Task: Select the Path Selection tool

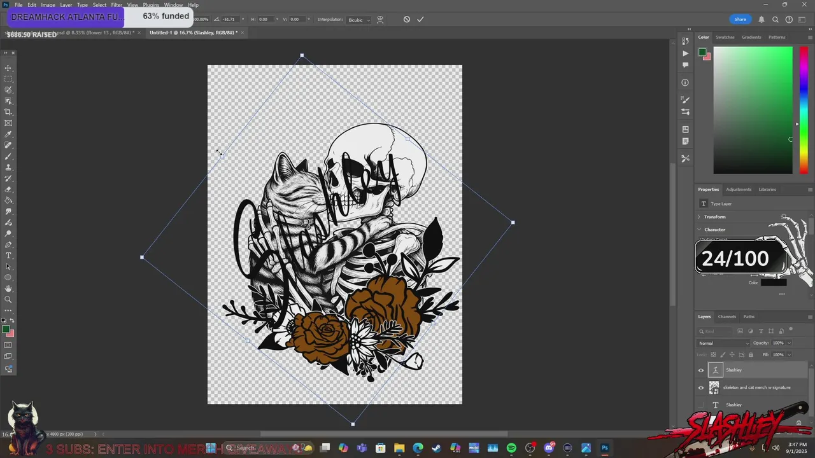Action: click(x=8, y=267)
